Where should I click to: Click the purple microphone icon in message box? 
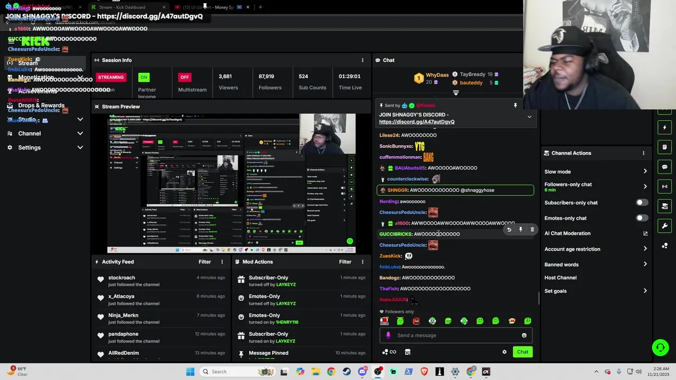point(388,335)
